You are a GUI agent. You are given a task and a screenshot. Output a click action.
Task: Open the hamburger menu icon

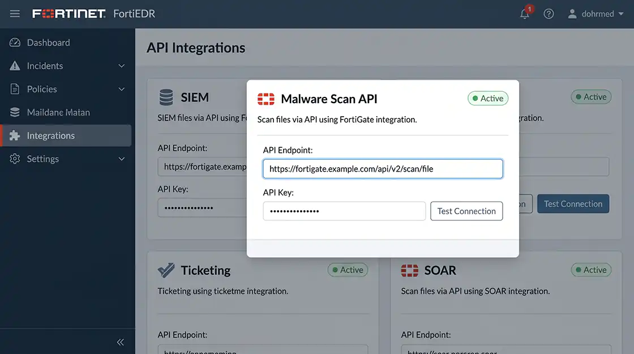tap(15, 14)
